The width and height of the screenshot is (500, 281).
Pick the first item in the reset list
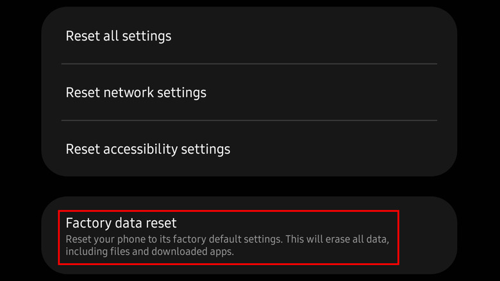click(x=249, y=36)
